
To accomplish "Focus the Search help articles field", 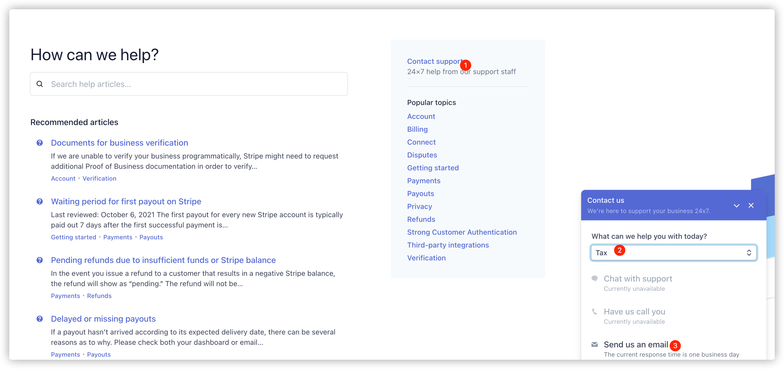I will point(189,84).
